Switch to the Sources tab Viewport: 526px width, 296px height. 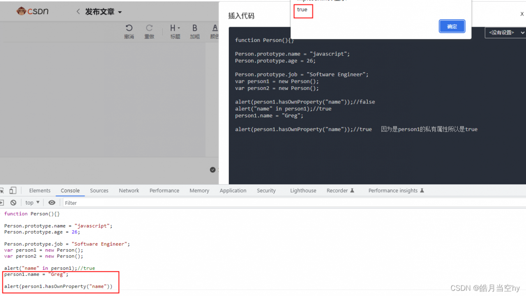(x=99, y=190)
